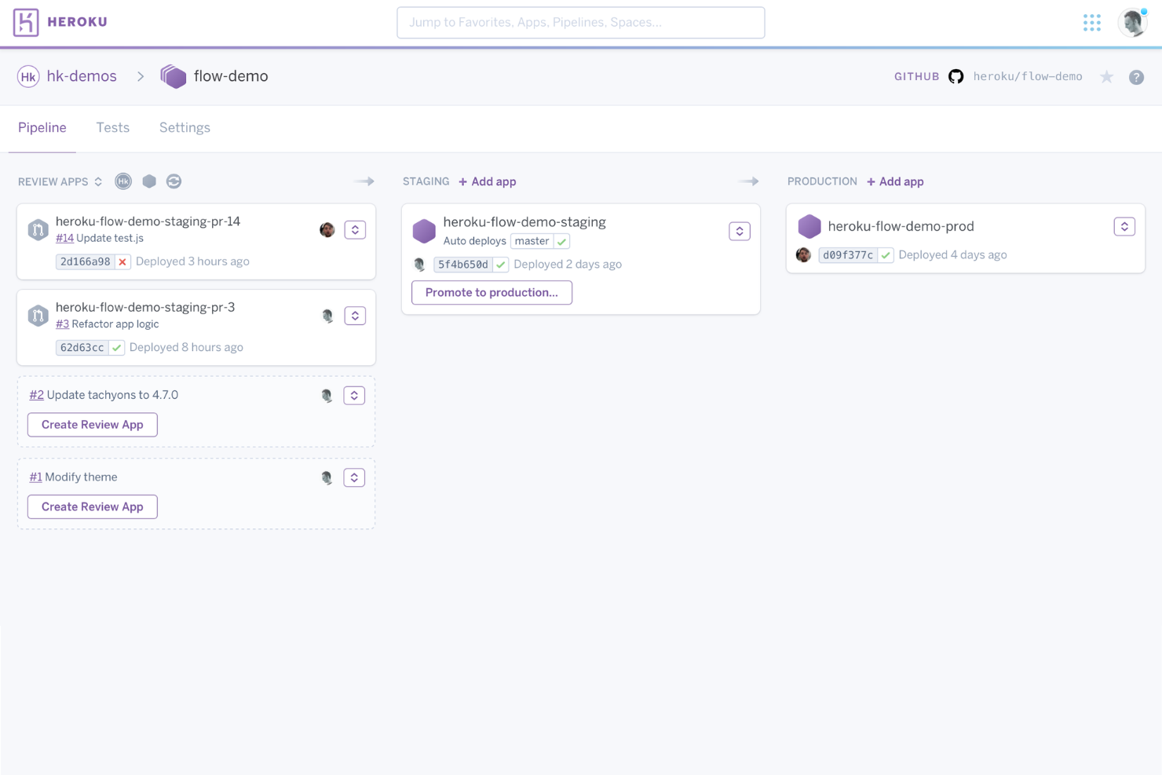Screen dimensions: 1162x775
Task: Open the GitHub repository icon
Action: [956, 76]
